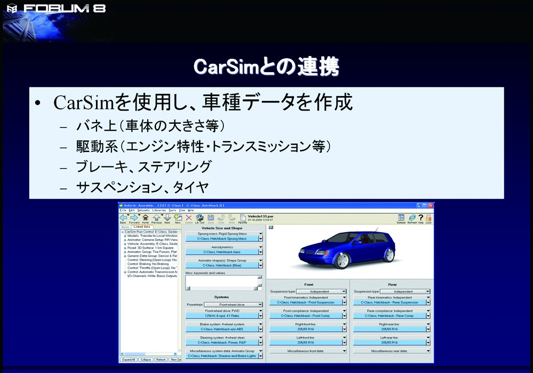Expand Animator: Camera Setup tree node

pos(125,240)
